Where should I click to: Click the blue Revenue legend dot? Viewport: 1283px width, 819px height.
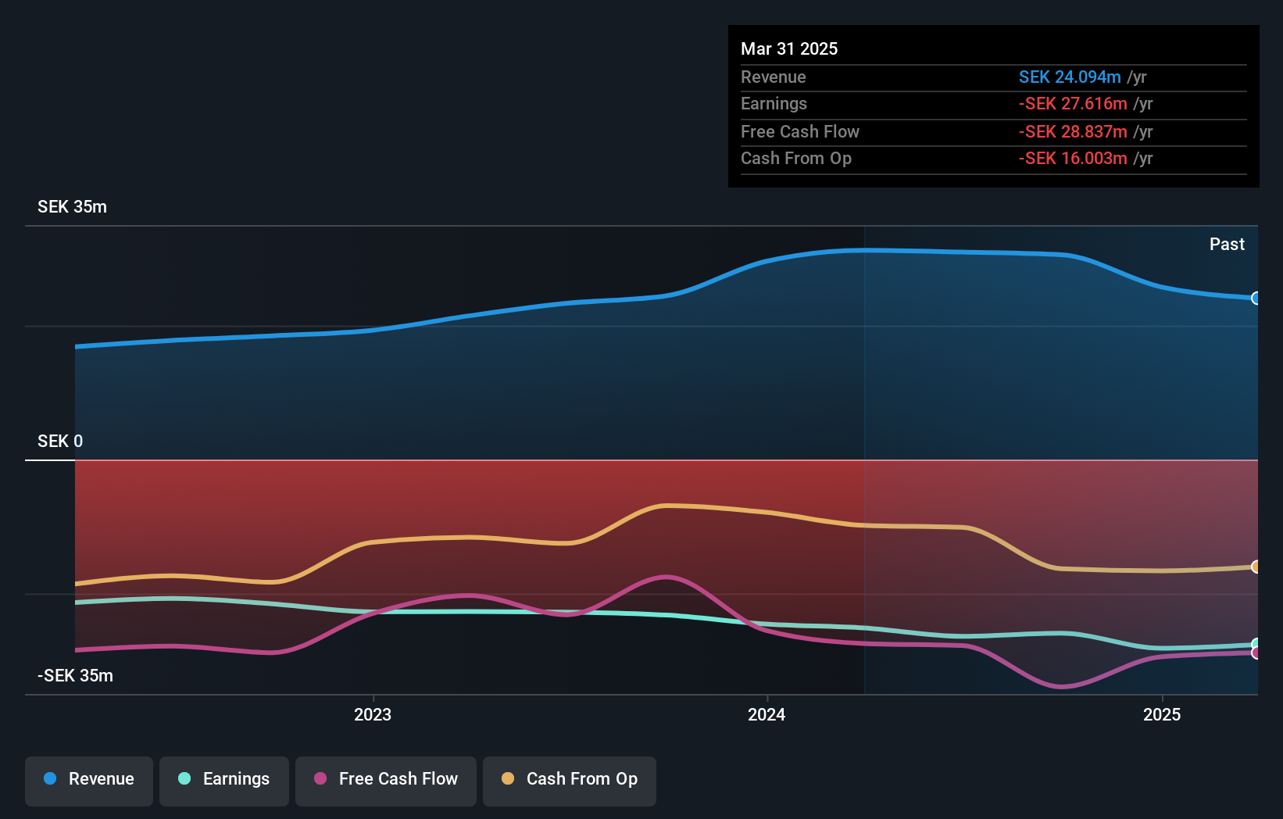50,778
